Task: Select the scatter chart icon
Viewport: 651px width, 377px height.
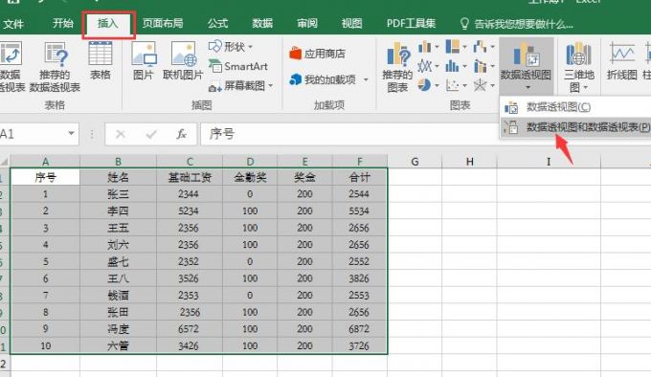Action: [452, 85]
